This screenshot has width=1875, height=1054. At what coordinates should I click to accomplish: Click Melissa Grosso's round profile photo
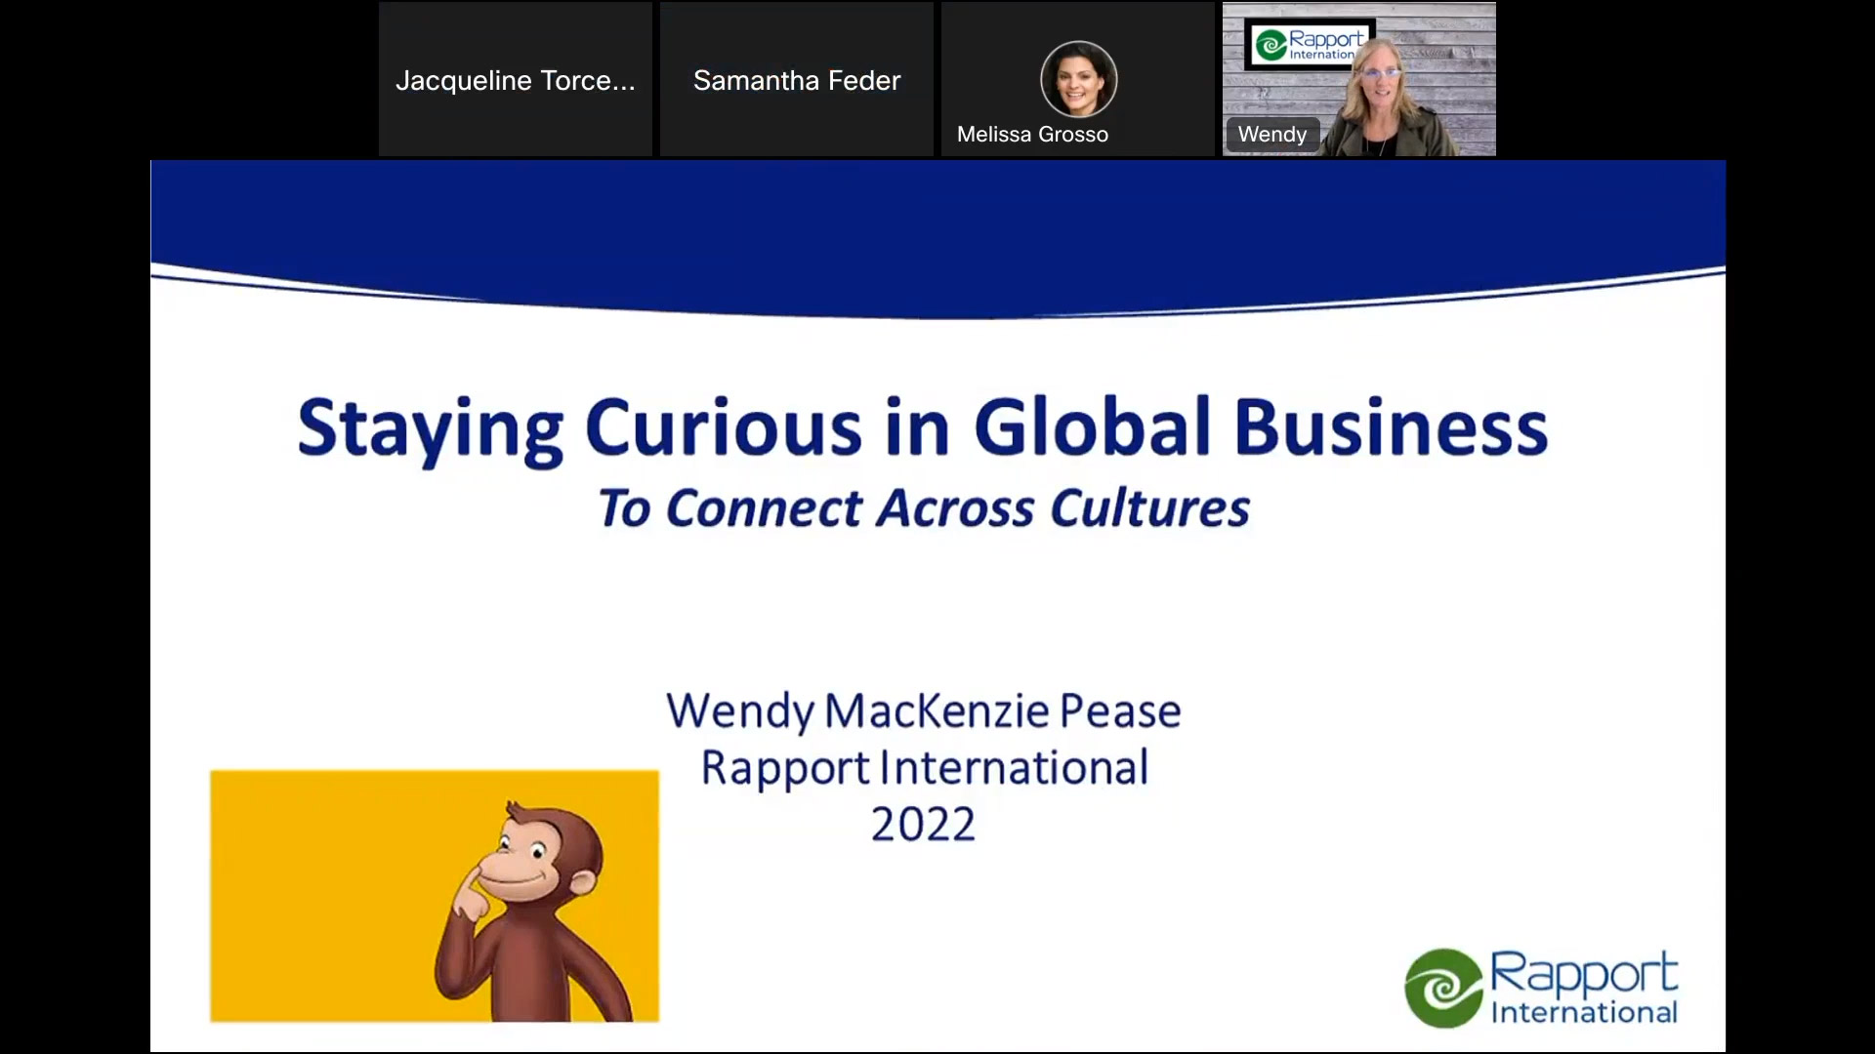[1078, 79]
